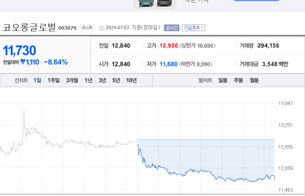Show the 주봉 candle chart
The width and height of the screenshot is (305, 196).
238,80
